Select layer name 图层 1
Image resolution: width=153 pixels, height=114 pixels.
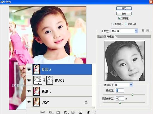46,91
